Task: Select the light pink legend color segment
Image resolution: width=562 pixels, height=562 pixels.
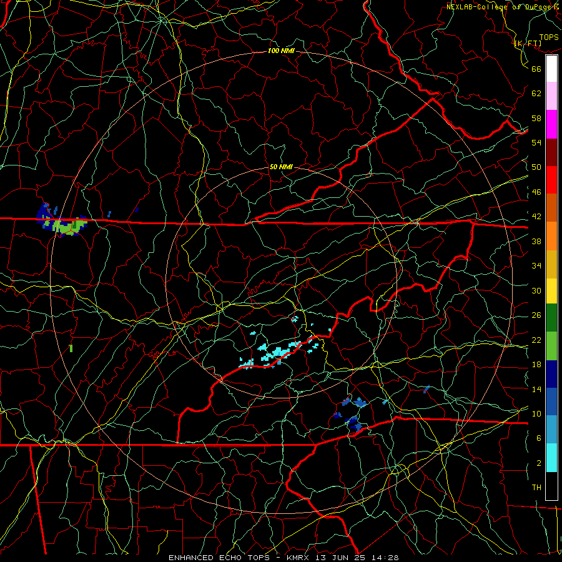Action: click(x=551, y=96)
